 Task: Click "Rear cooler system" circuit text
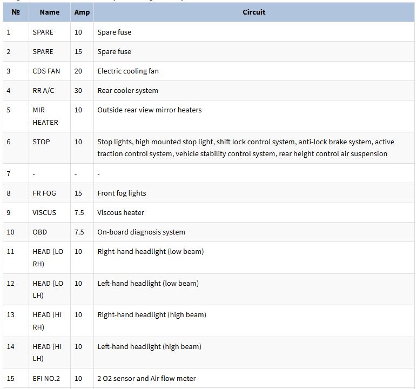[127, 90]
